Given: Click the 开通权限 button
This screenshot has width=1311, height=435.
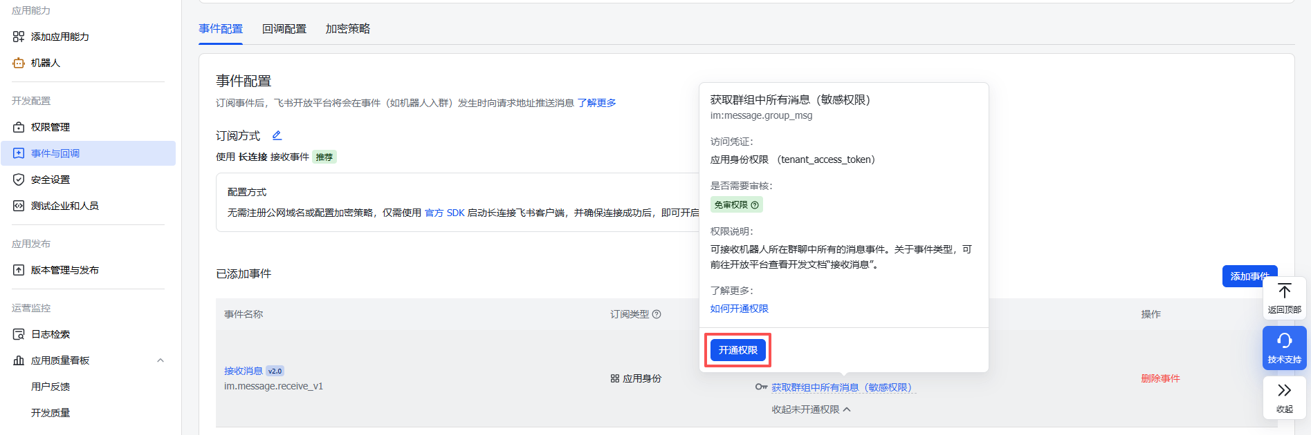Looking at the screenshot, I should coord(737,350).
